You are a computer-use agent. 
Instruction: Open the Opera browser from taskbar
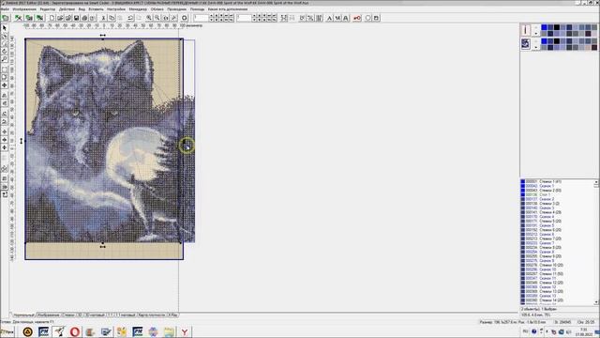coord(75,331)
